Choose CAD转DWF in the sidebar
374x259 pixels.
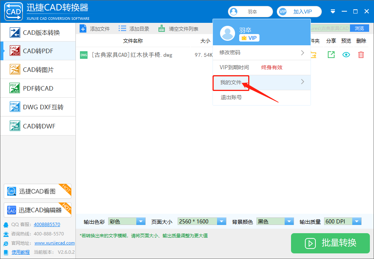tap(38, 126)
